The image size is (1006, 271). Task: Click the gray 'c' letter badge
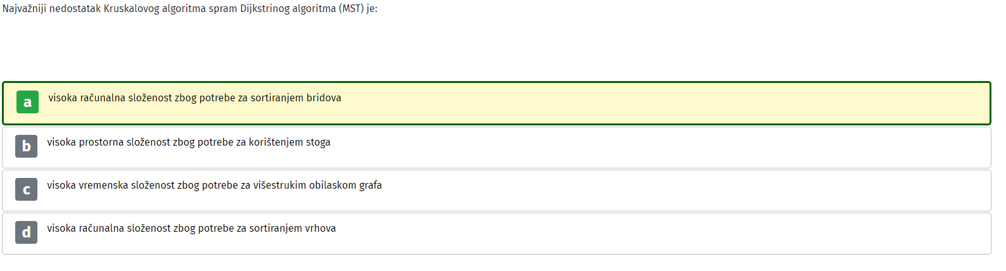26,189
